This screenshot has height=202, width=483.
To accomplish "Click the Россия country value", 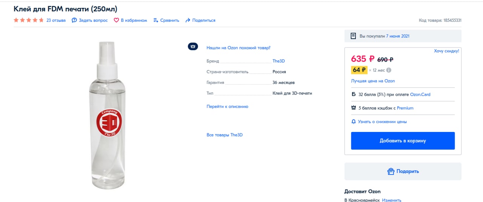I will point(279,72).
